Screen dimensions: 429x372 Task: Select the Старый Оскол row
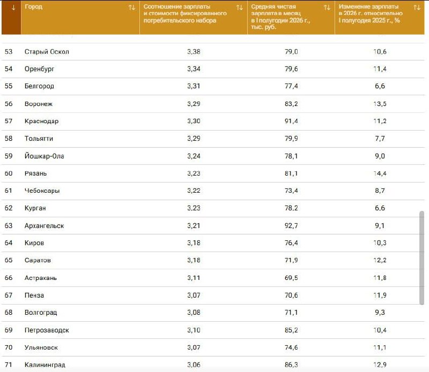click(213, 51)
